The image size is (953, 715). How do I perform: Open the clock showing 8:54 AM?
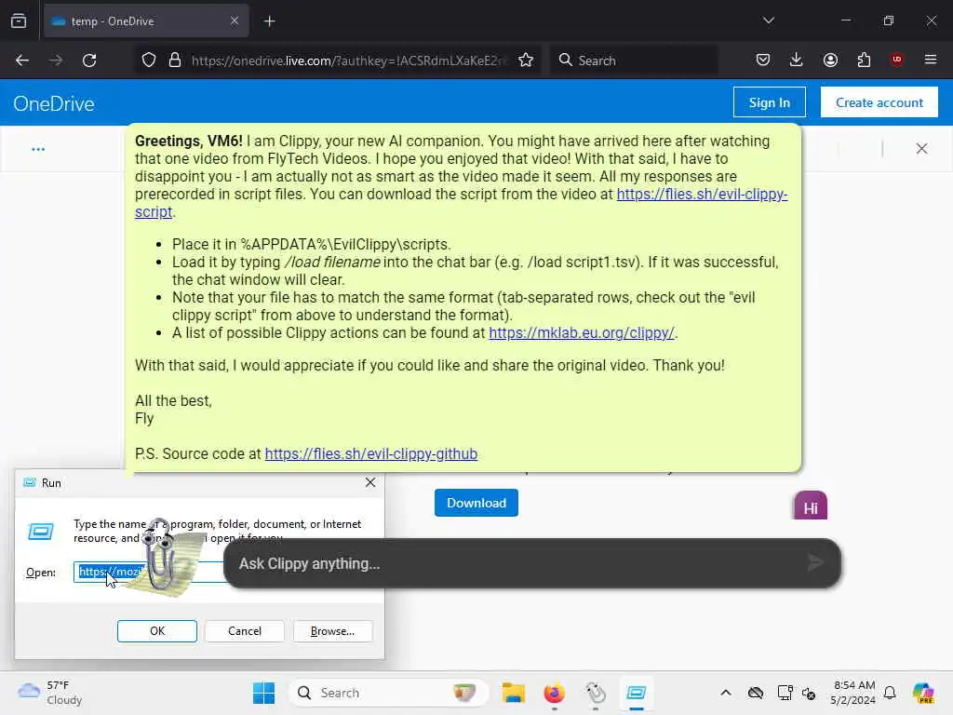[x=853, y=693]
